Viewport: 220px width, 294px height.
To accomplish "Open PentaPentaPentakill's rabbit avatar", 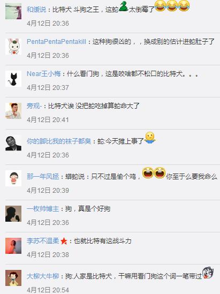I will [x=13, y=47].
